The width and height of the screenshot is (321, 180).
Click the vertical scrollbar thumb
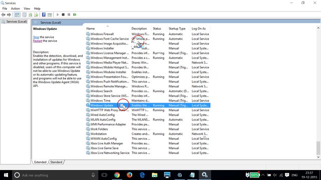[318, 148]
